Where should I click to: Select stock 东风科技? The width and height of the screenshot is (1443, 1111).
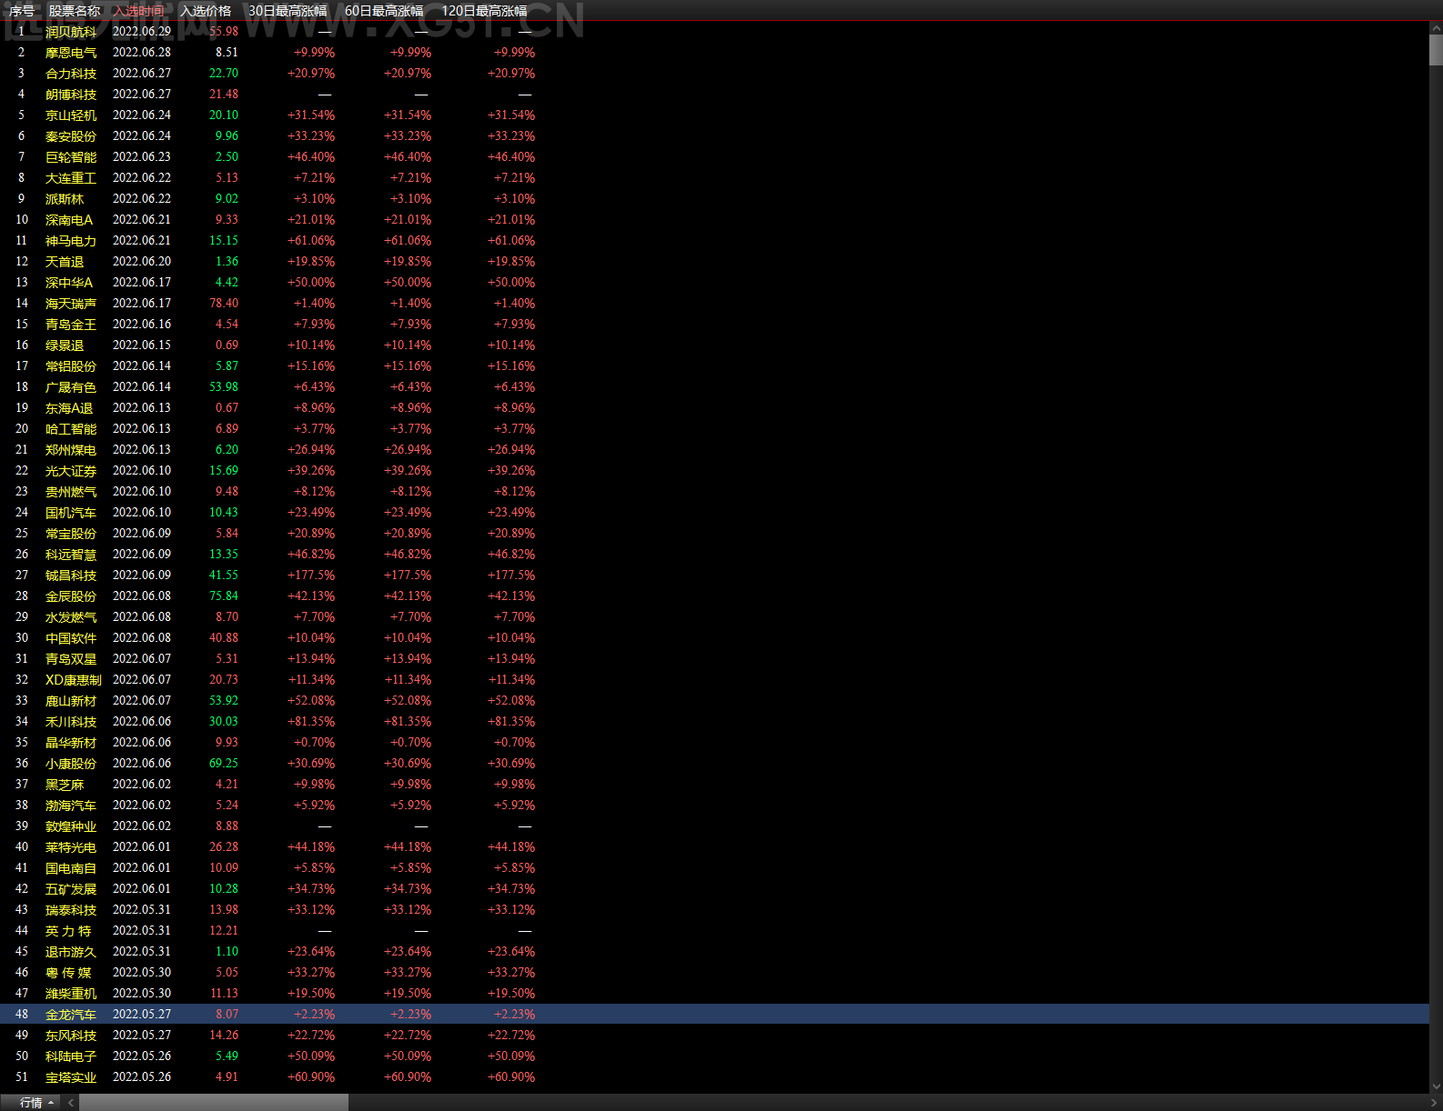coord(71,1036)
